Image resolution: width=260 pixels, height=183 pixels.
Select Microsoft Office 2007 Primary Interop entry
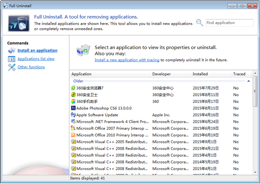click(161, 128)
